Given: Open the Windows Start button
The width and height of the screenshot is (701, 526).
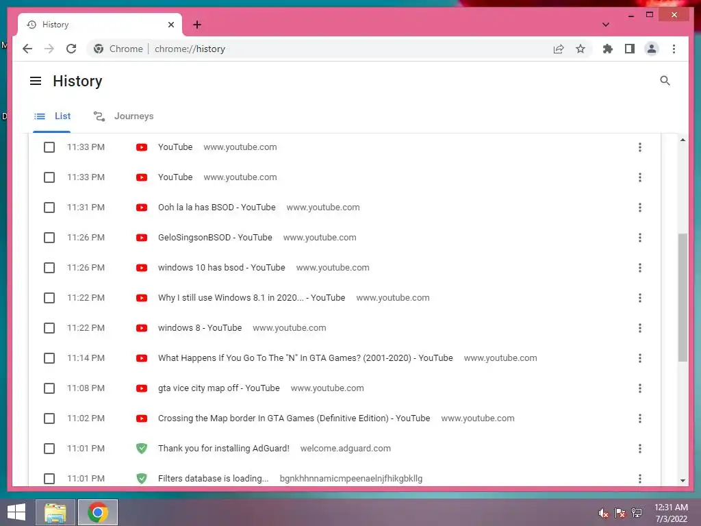Looking at the screenshot, I should (x=16, y=512).
